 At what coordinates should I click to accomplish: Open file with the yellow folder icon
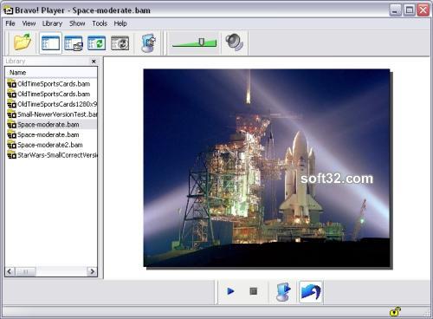(23, 42)
